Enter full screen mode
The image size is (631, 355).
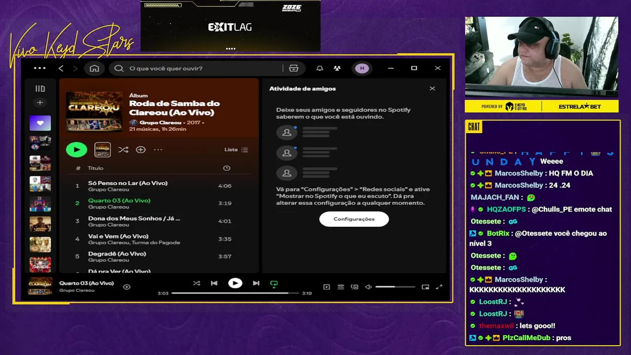point(439,287)
